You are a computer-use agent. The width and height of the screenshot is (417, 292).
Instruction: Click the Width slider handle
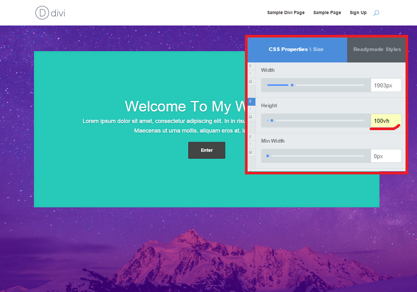pos(292,85)
